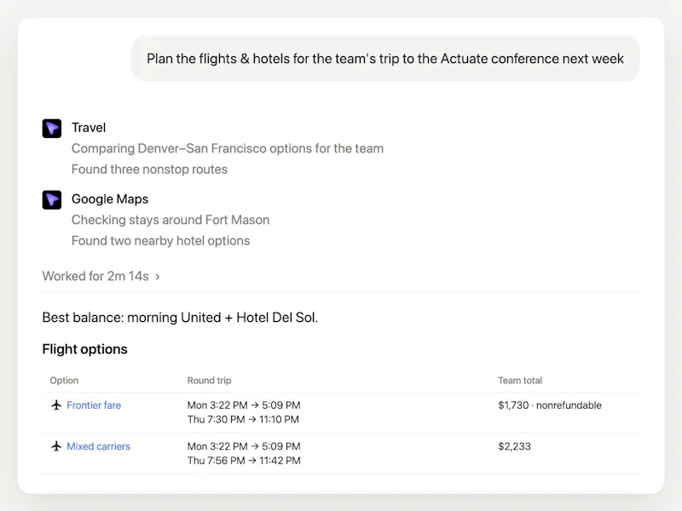Image resolution: width=682 pixels, height=511 pixels.
Task: Click the 'Google Maps' step title
Action: [110, 198]
